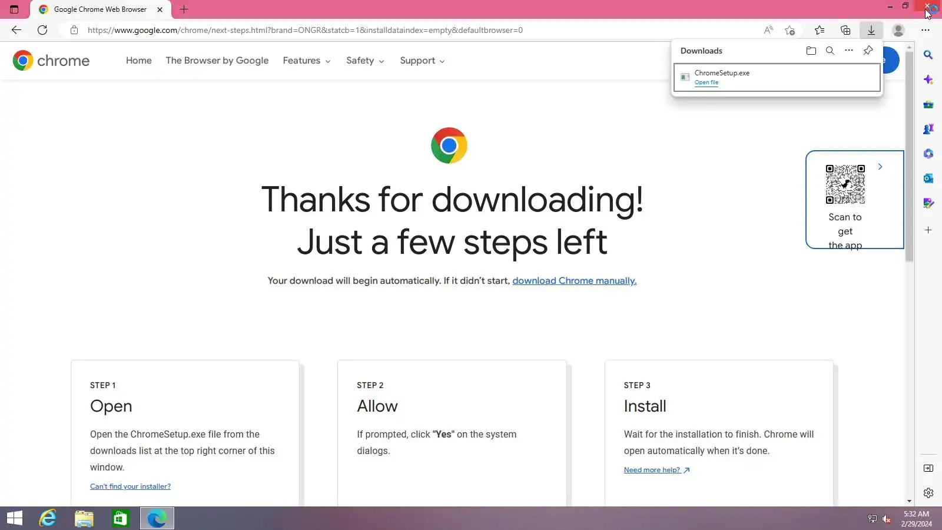Open the Favorites list icon
Image resolution: width=942 pixels, height=530 pixels.
820,30
